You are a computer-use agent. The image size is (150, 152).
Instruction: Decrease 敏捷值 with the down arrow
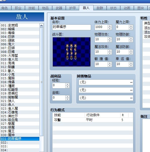pyautogui.click(x=110, y=66)
